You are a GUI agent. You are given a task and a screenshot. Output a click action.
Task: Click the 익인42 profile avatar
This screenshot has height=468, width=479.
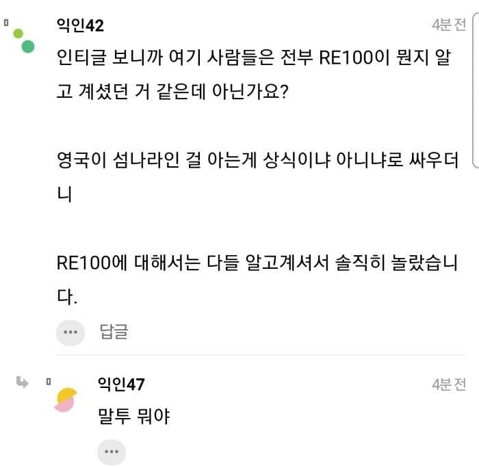(x=23, y=41)
